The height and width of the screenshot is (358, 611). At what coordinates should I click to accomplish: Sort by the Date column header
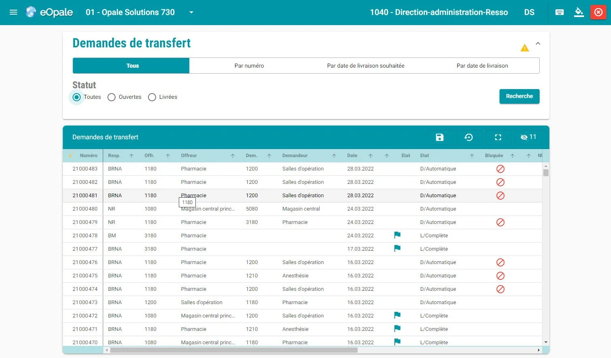(352, 156)
